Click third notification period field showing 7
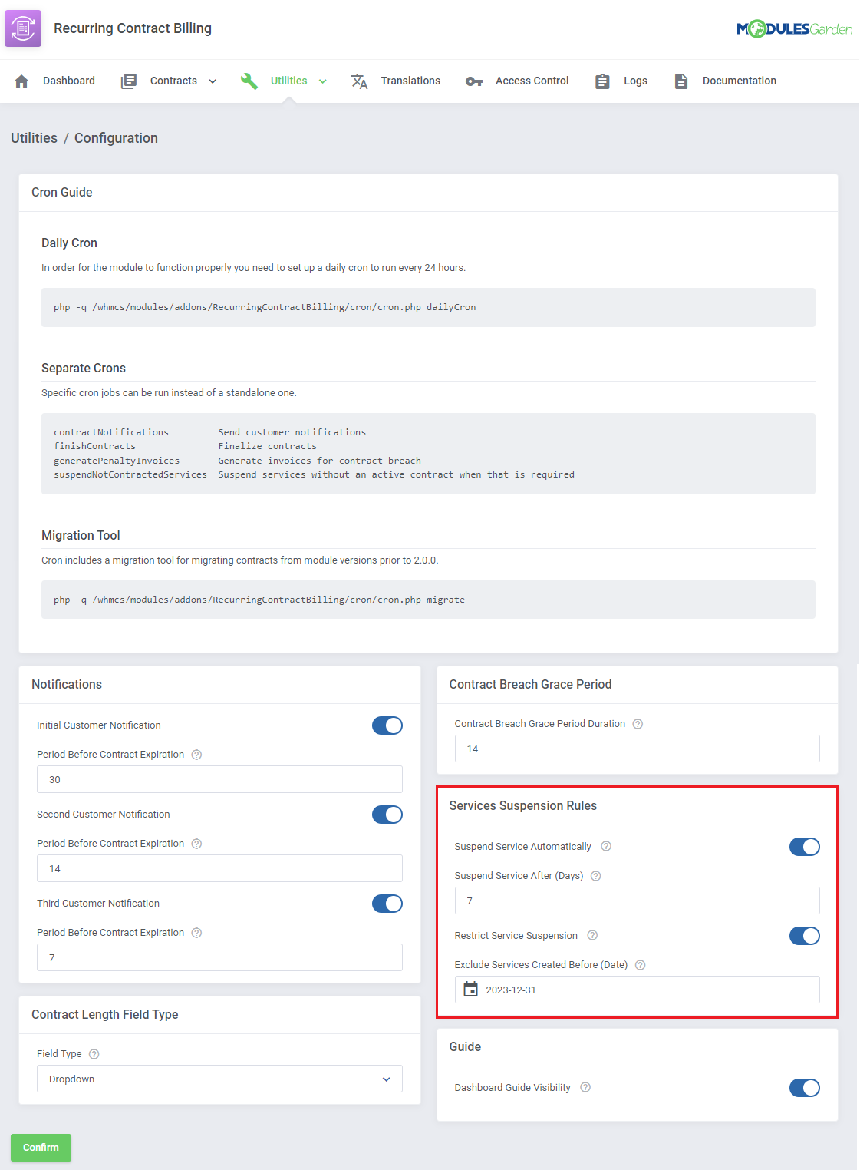The image size is (860, 1170). coord(219,957)
